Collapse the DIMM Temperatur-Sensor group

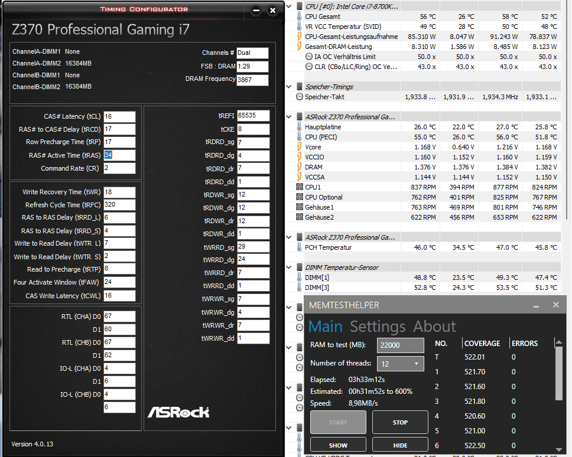[x=289, y=267]
